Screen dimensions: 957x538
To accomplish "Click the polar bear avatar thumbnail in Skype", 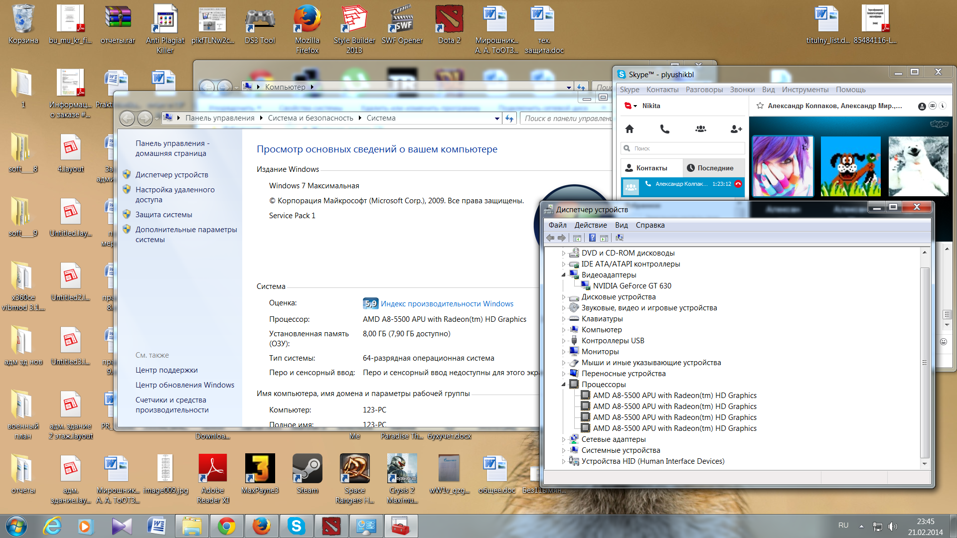I will [919, 166].
